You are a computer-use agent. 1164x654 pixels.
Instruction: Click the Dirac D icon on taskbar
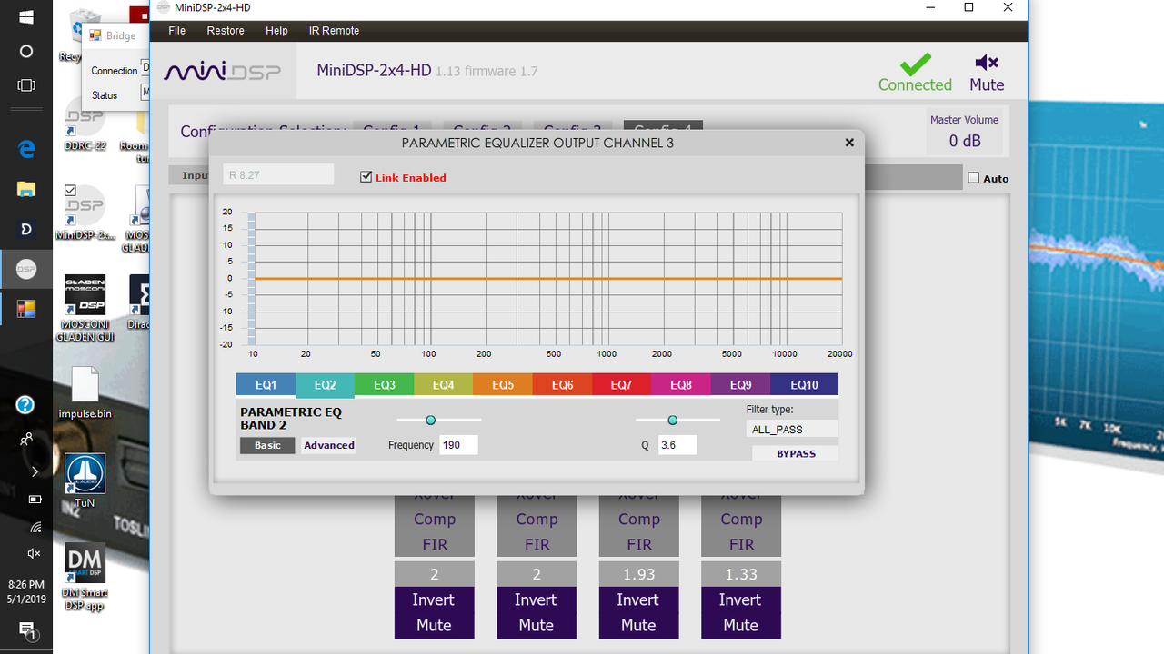click(x=26, y=228)
